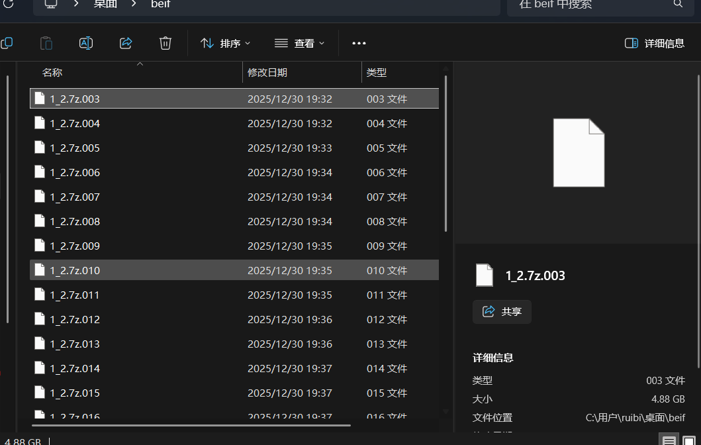Click the file list vertical scrollbar
Image resolution: width=701 pixels, height=445 pixels.
pyautogui.click(x=446, y=152)
